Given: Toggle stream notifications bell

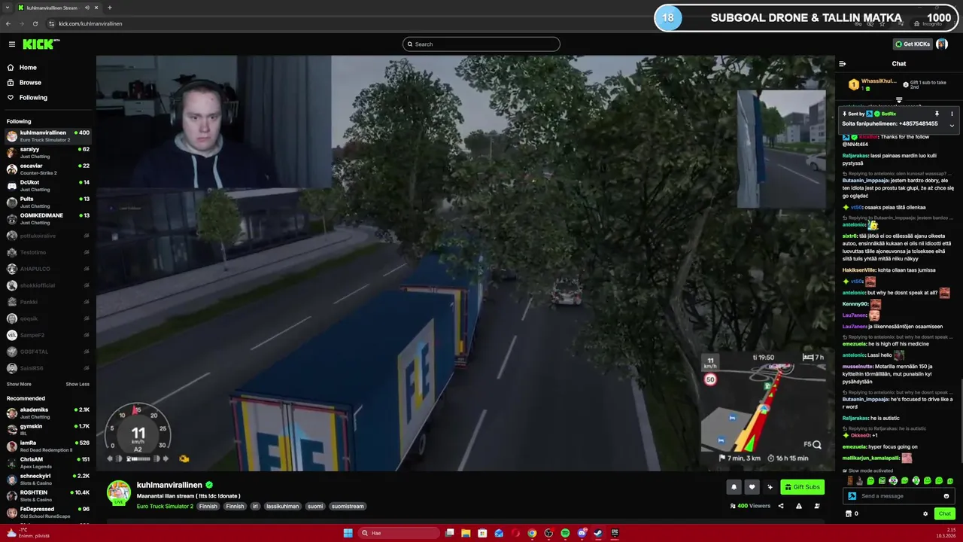Looking at the screenshot, I should pos(734,487).
